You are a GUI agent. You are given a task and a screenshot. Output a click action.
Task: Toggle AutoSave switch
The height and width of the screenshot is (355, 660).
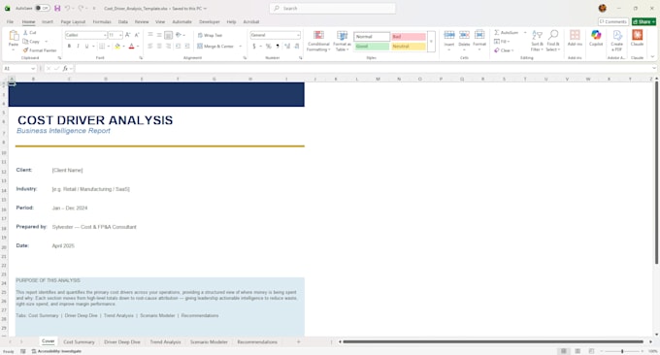[x=42, y=8]
